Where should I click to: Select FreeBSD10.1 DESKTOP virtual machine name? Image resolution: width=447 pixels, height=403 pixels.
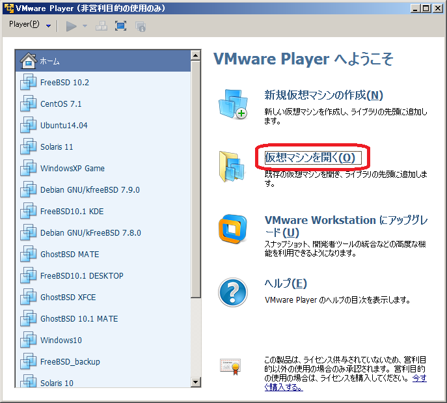82,276
